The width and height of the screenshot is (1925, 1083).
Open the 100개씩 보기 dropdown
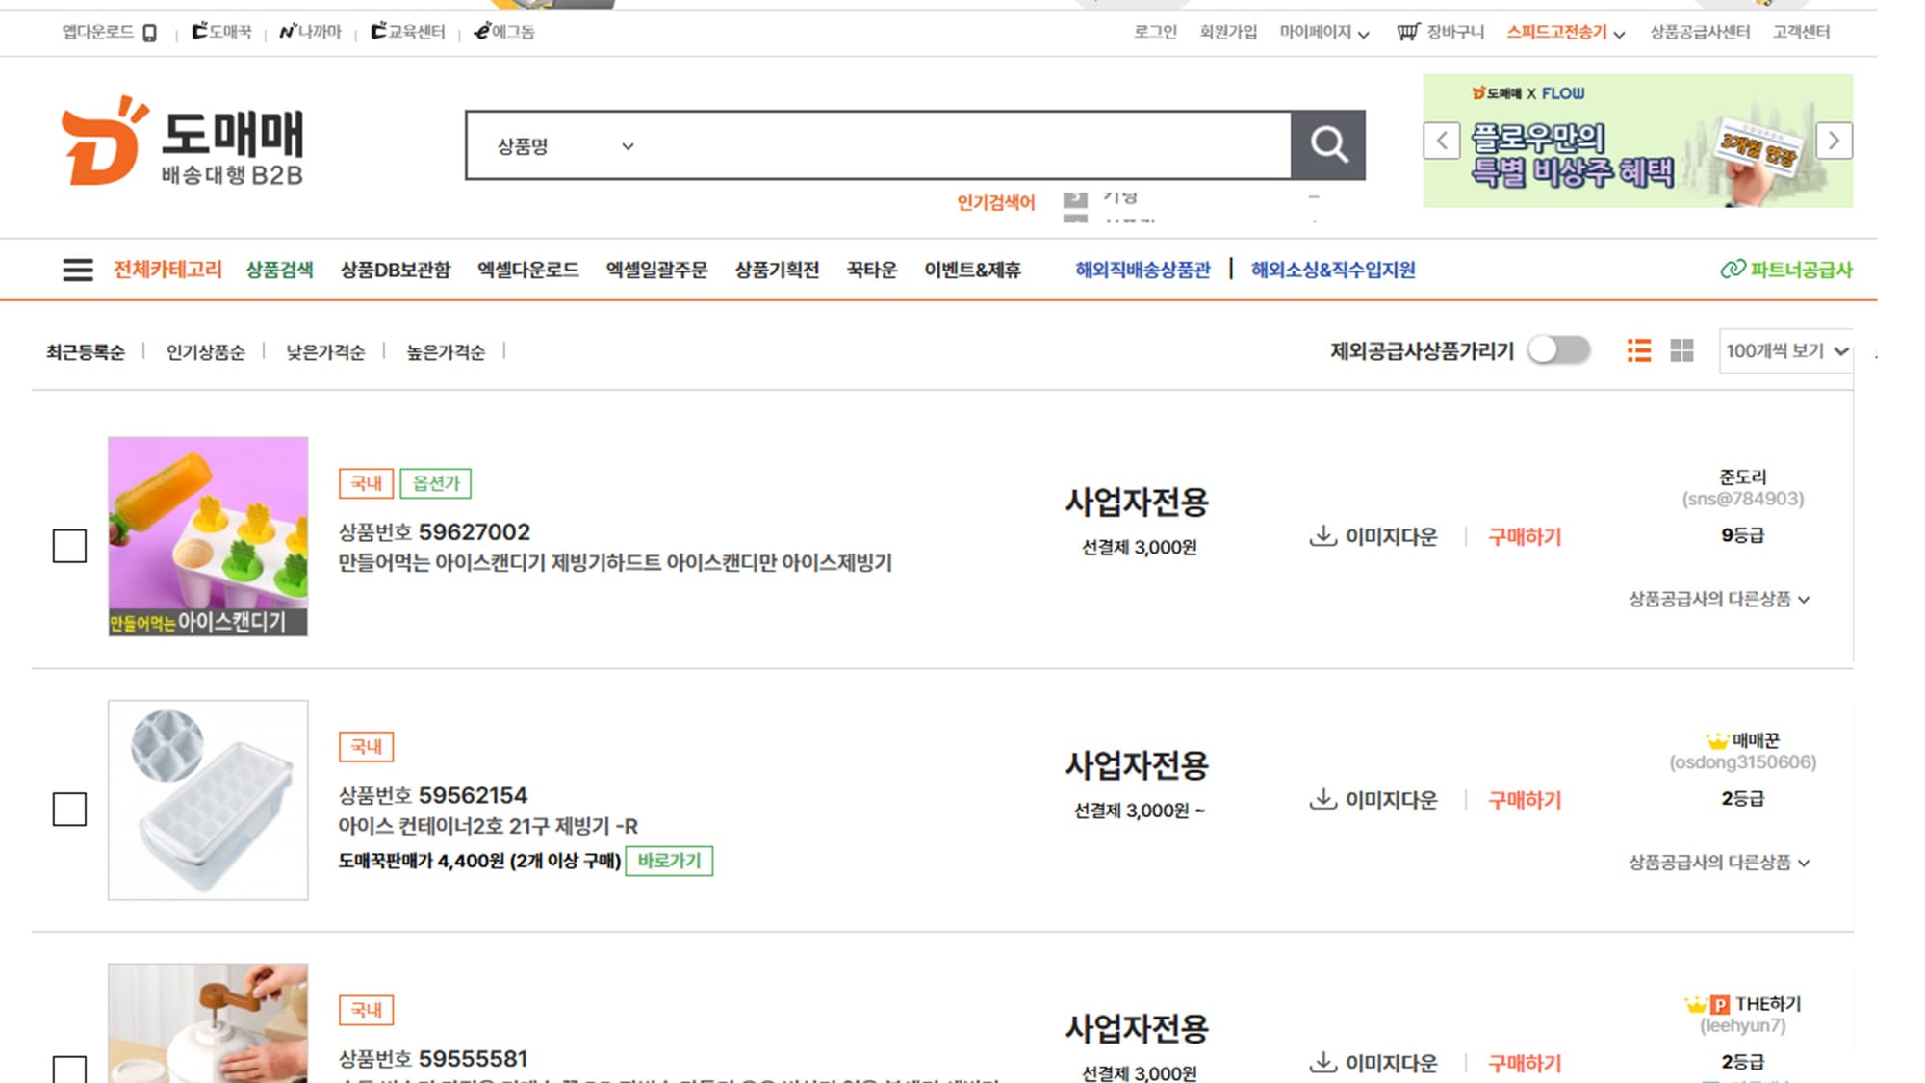pos(1785,351)
